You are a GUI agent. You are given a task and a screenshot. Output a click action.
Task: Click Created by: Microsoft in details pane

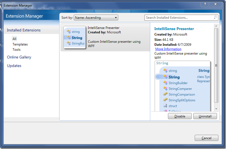(171, 34)
